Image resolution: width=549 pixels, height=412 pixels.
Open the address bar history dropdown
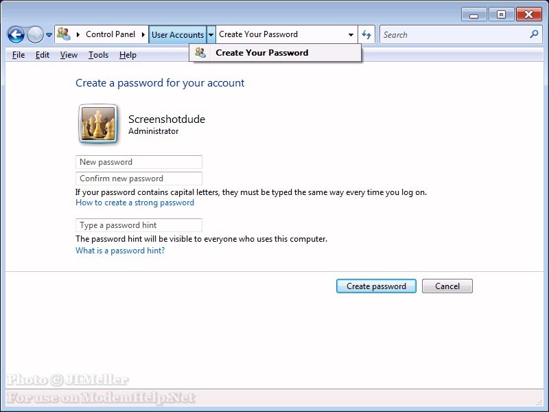(x=351, y=35)
